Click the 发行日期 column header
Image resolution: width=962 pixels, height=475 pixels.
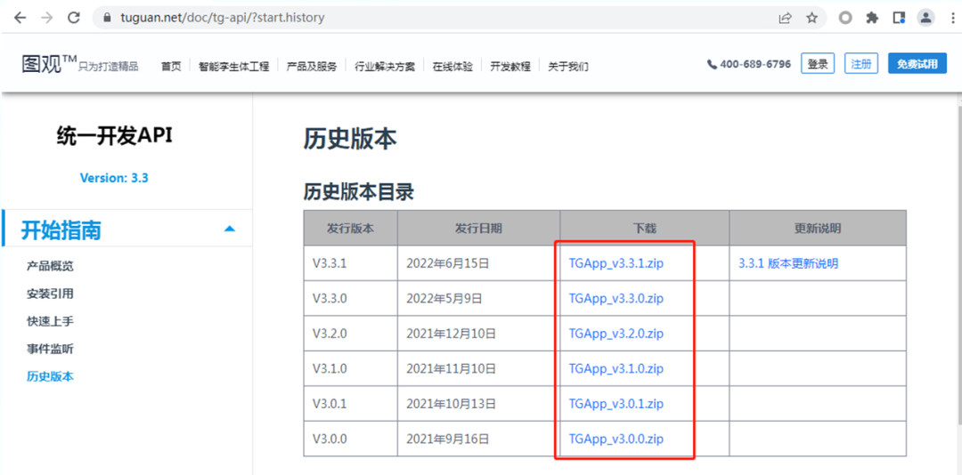[478, 228]
